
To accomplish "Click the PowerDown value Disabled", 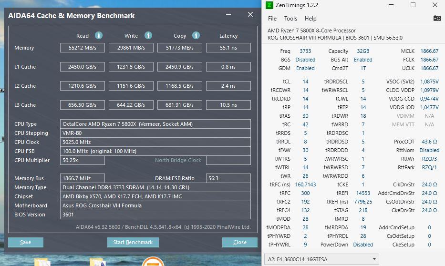I will click(x=363, y=245).
